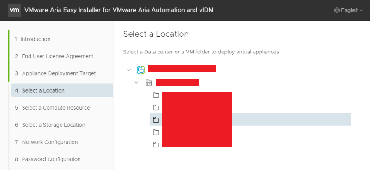Select the vCenter server icon in tree
Viewport: 370px width, 170px height.
click(x=141, y=70)
